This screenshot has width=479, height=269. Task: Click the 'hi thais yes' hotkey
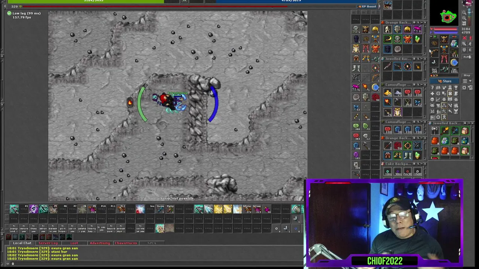coord(33,228)
